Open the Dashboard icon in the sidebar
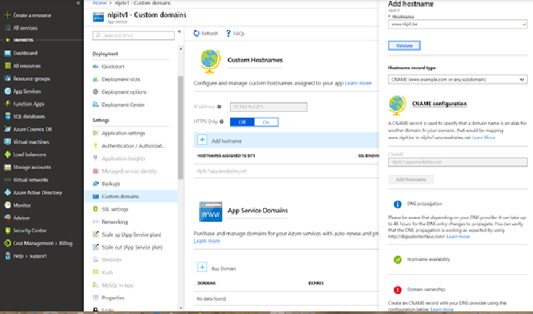The width and height of the screenshot is (533, 314). click(x=7, y=53)
